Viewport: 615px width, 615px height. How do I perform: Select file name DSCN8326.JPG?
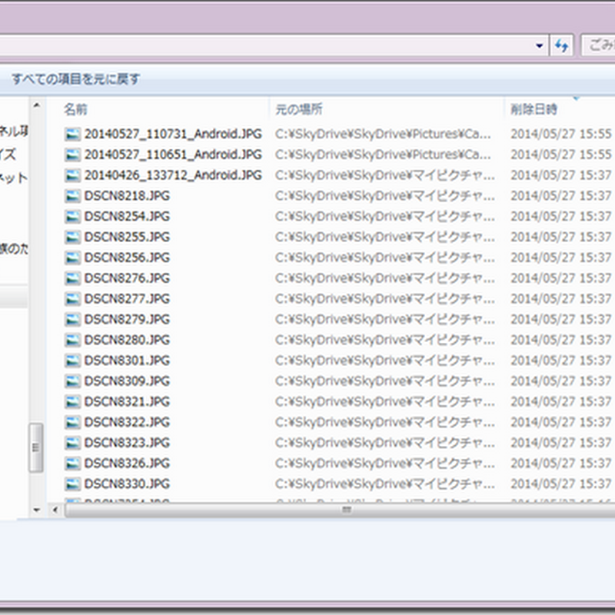pyautogui.click(x=127, y=464)
